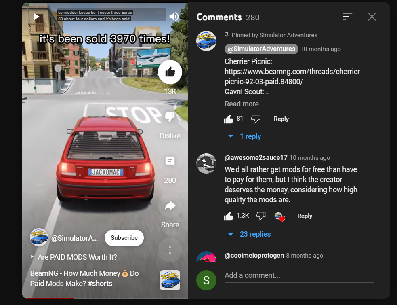
Task: Share the short with the arrow icon
Action: pos(170,205)
